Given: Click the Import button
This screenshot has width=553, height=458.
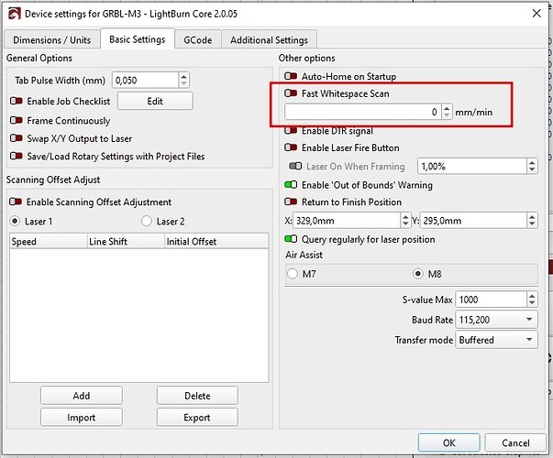Looking at the screenshot, I should pyautogui.click(x=82, y=418).
